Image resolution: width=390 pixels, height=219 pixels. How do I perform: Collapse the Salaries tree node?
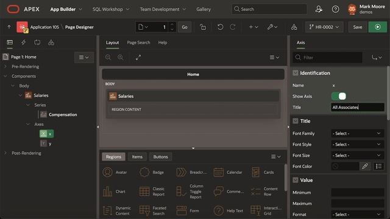click(21, 95)
